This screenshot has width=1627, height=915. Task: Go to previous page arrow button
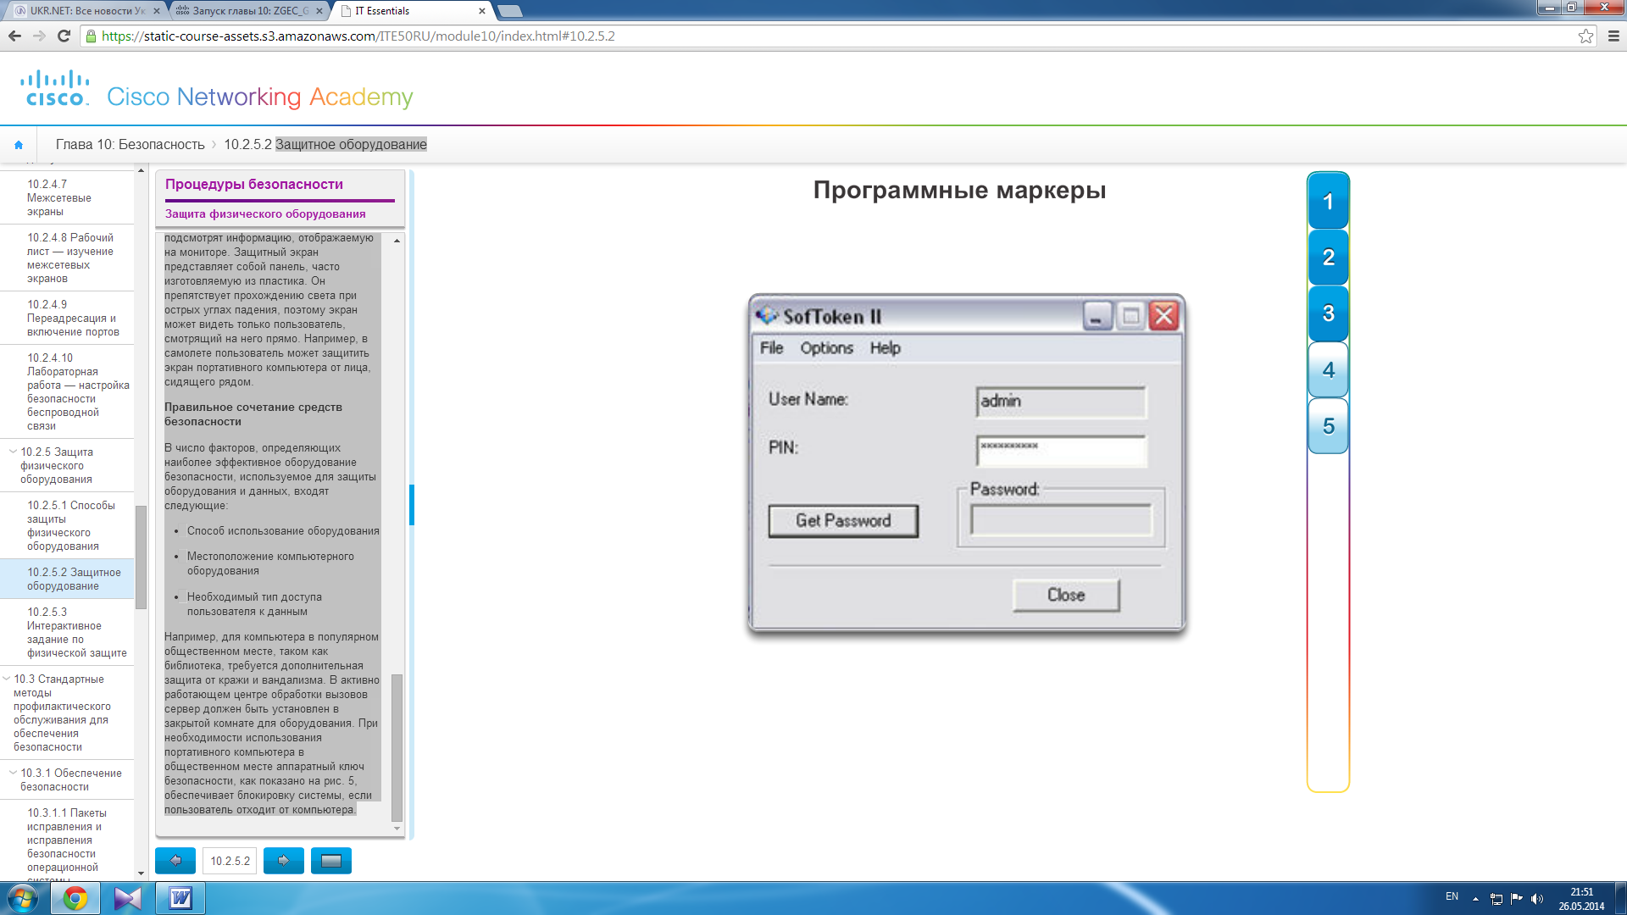pos(175,861)
